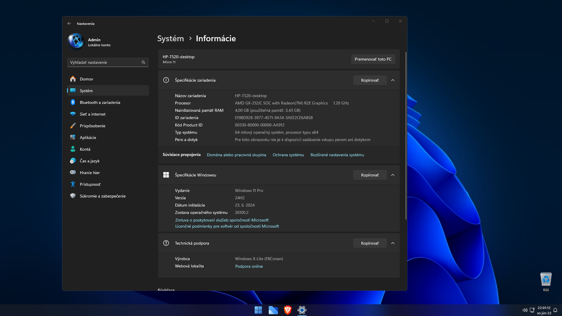Click Kopírovať for Špecifikácie Windowsu
Image resolution: width=562 pixels, height=316 pixels.
(x=370, y=175)
